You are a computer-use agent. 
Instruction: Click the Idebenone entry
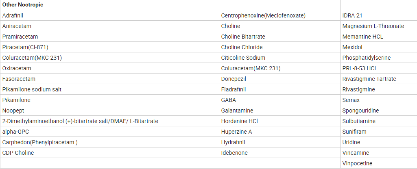click(234, 153)
